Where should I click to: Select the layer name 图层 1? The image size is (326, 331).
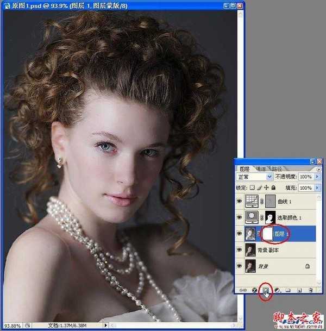pos(281,234)
